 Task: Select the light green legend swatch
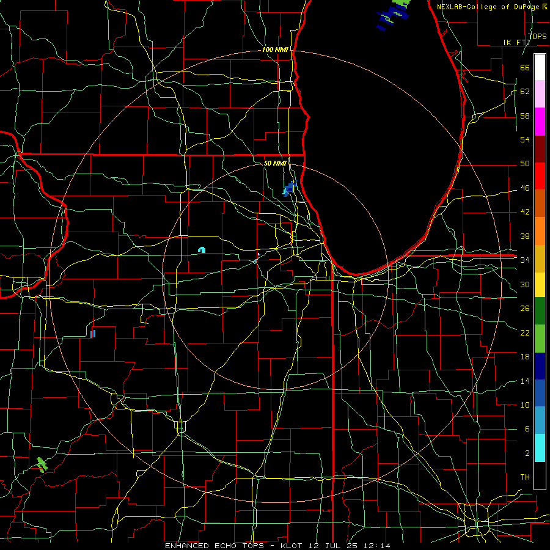[x=540, y=339]
